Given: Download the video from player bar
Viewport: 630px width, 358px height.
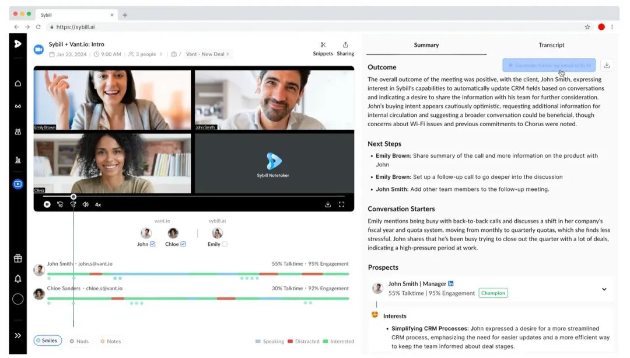Looking at the screenshot, I should [x=328, y=204].
